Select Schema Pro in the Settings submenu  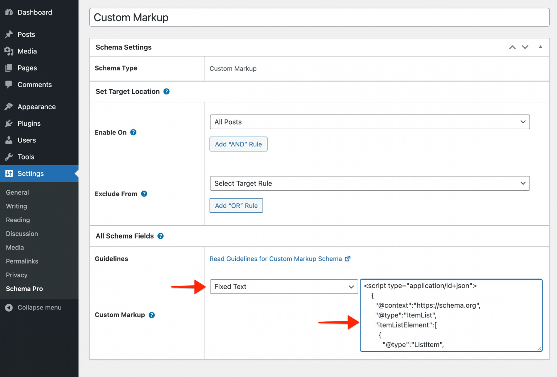tap(24, 289)
